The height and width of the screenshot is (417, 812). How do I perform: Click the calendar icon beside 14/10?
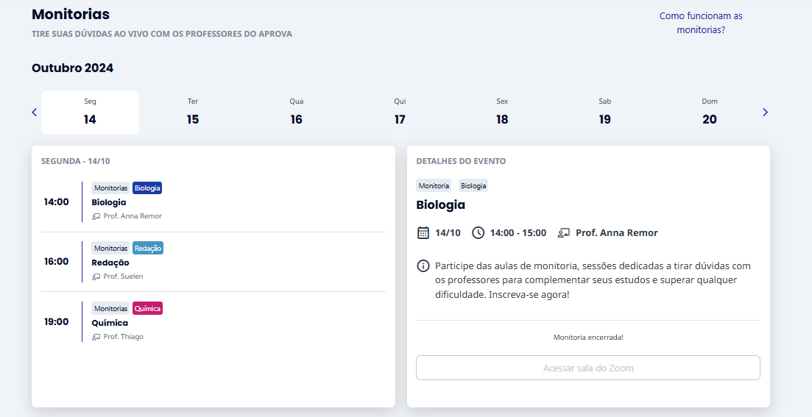tap(423, 233)
